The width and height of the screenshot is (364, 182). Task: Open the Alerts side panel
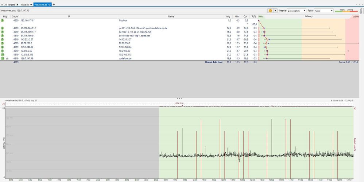(361, 10)
